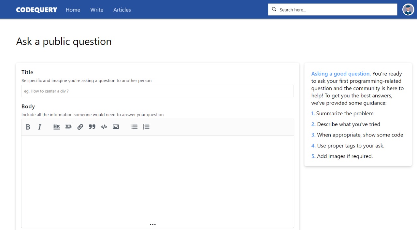Viewport: 417px width, 230px height.
Task: Open the Write page
Action: pos(96,10)
